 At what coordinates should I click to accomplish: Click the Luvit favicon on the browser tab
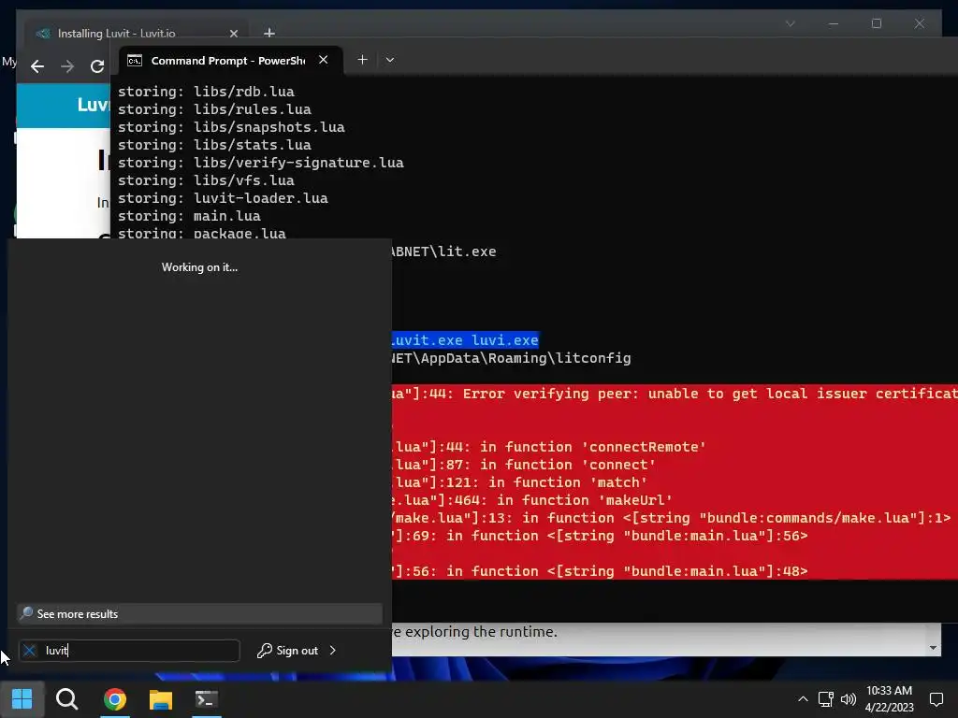pyautogui.click(x=43, y=34)
